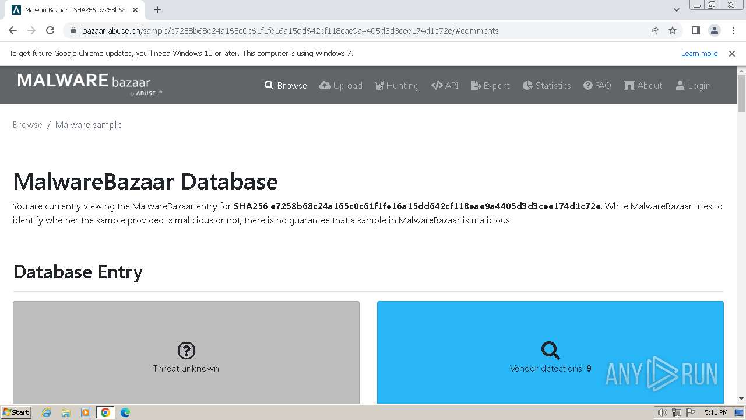Viewport: 746px width, 420px height.
Task: Click the Threat unknown text
Action: [x=186, y=368]
